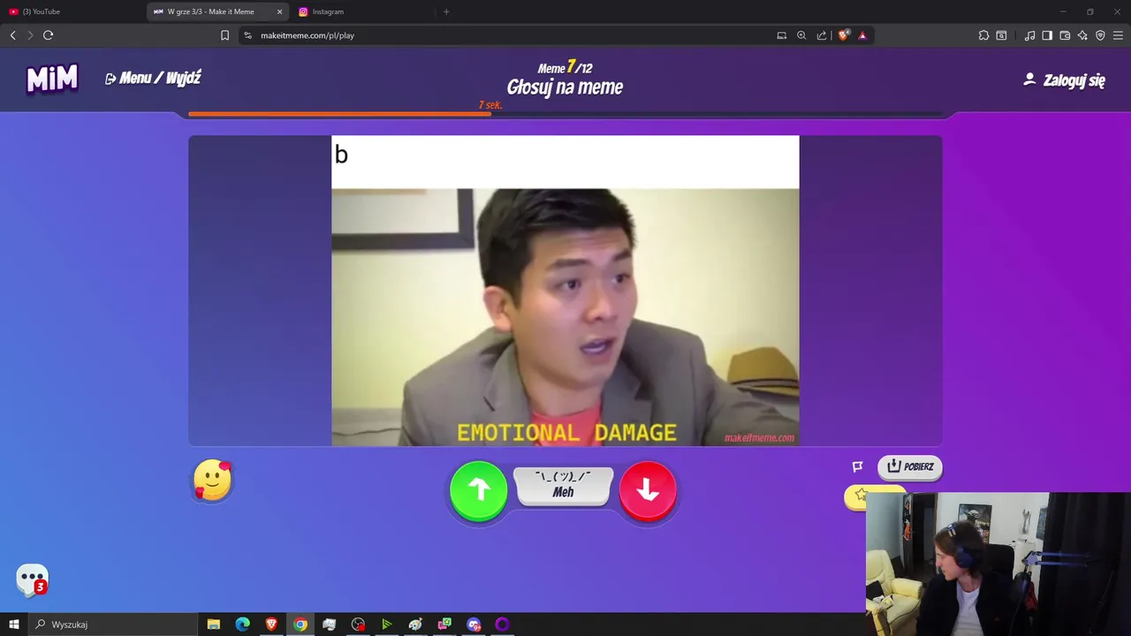Click the Wyszukaj taskbar search box
This screenshot has height=636, width=1131.
pyautogui.click(x=113, y=625)
